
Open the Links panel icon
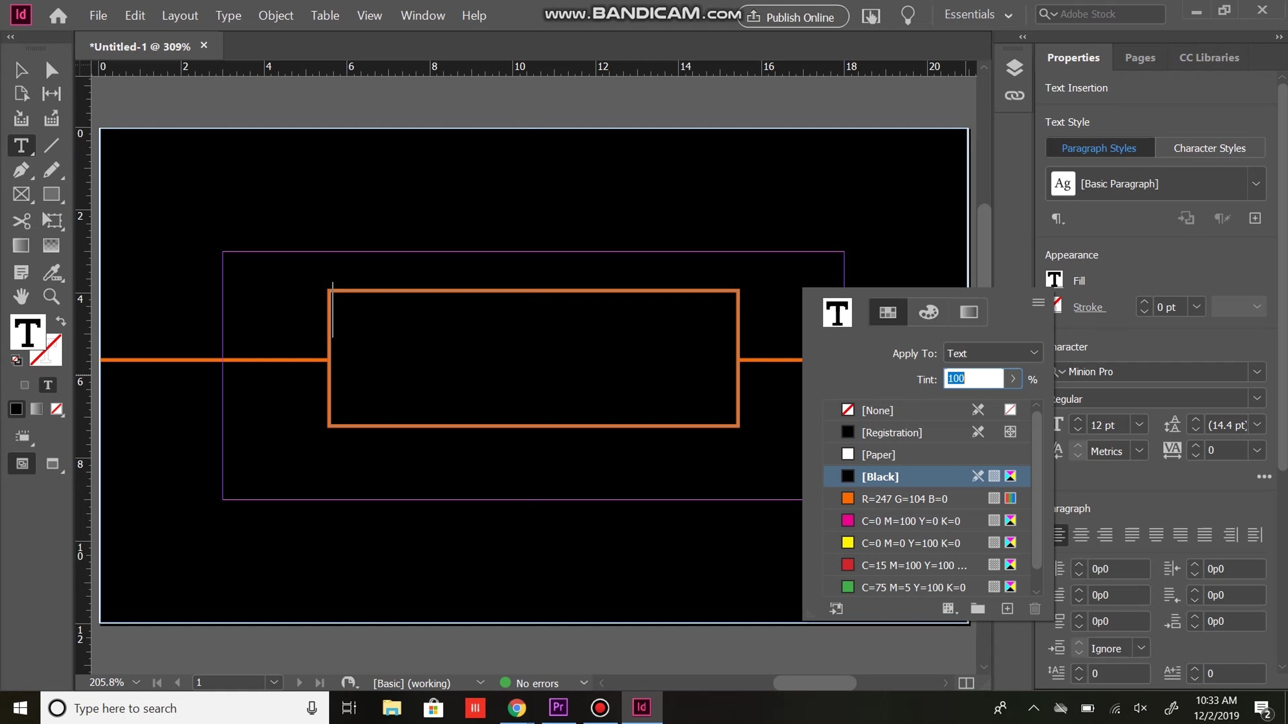[1014, 95]
